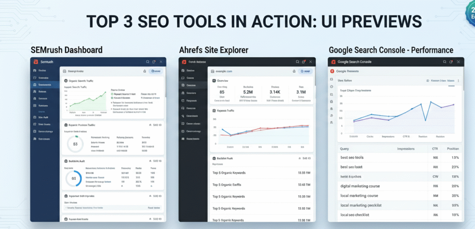Click the backlink card icon in Ahrefs
This screenshot has width=475, height=229.
click(x=214, y=158)
